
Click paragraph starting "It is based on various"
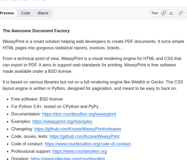coord(93,85)
